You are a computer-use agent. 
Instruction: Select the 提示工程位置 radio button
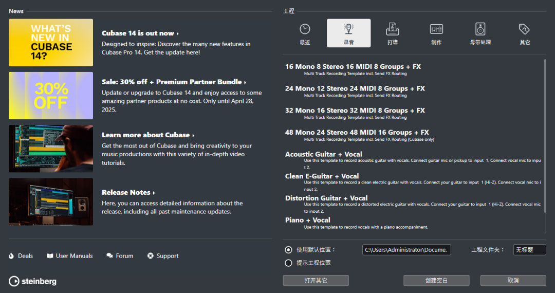pos(288,263)
